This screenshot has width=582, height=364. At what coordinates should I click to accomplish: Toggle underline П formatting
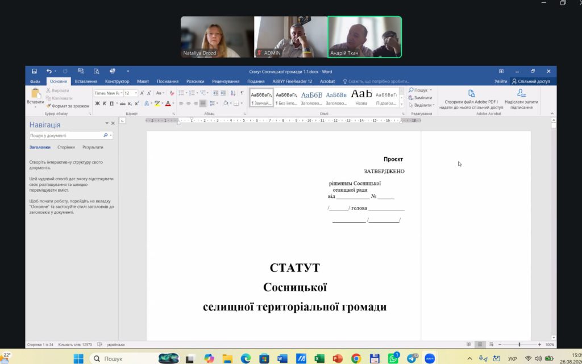[111, 104]
